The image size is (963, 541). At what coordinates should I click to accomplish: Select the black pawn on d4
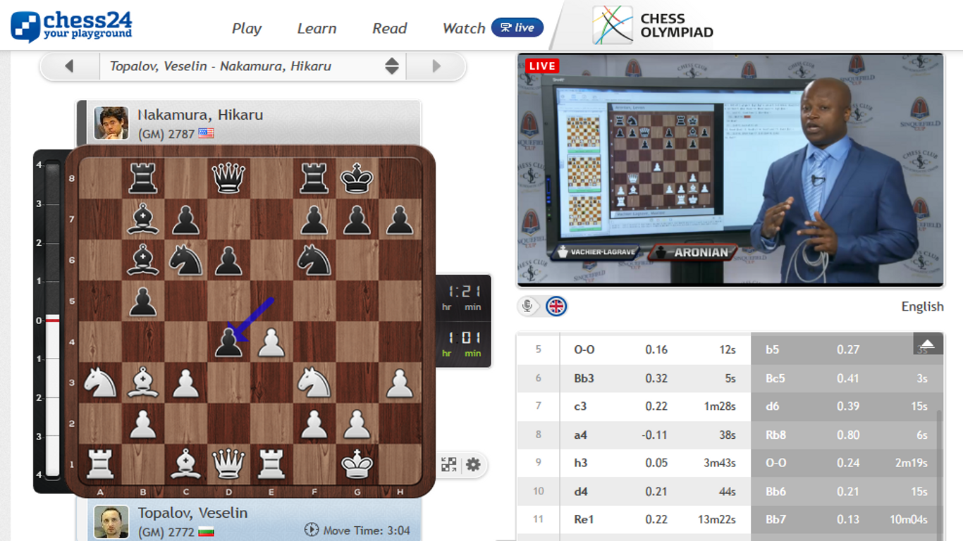[228, 343]
